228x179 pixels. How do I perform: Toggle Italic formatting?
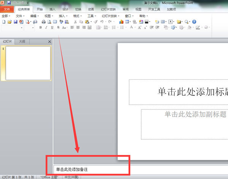46,28
